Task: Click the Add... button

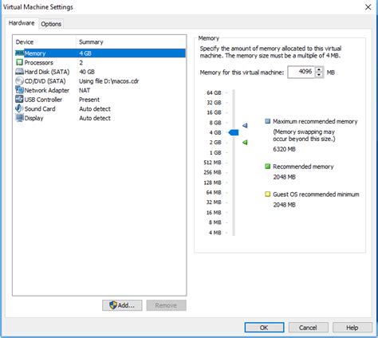Action: click(x=122, y=305)
